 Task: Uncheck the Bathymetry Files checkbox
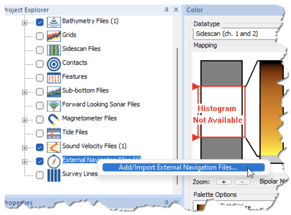coord(40,23)
